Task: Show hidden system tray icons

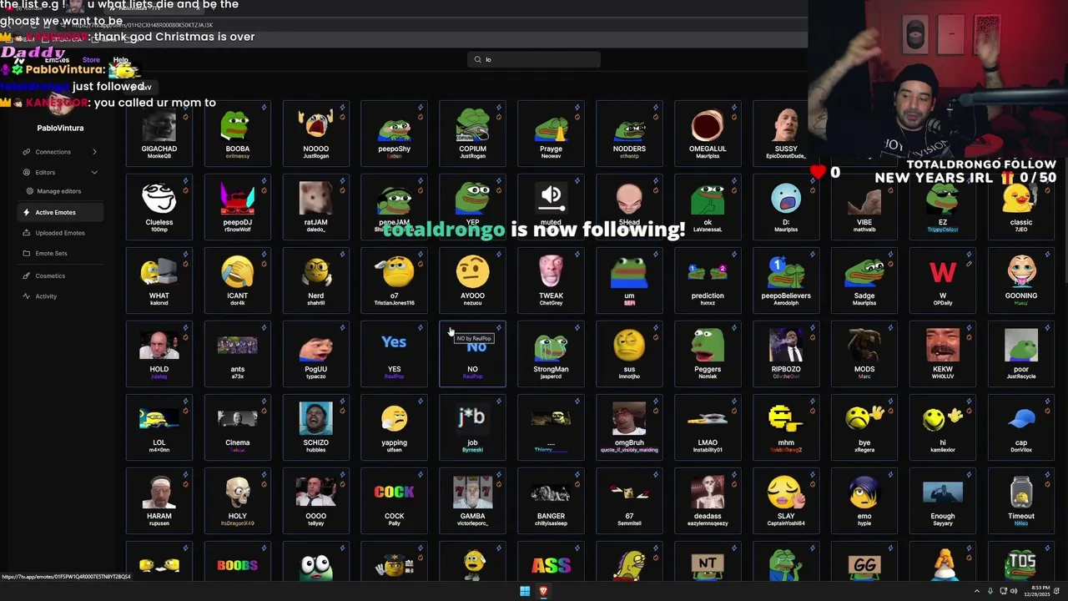Action: 977,591
